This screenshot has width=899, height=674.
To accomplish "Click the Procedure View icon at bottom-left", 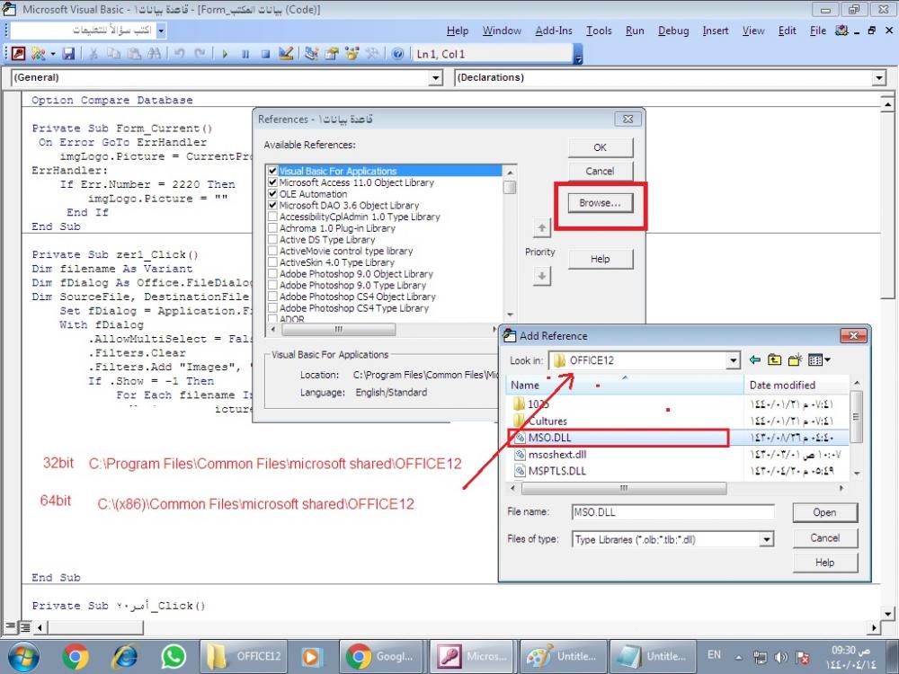I will (x=11, y=627).
